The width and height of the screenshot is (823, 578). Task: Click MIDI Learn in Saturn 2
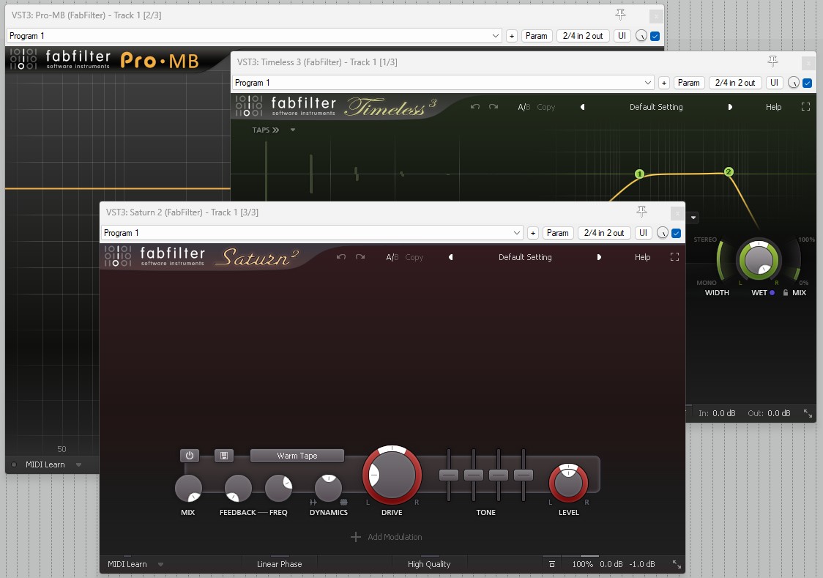127,564
